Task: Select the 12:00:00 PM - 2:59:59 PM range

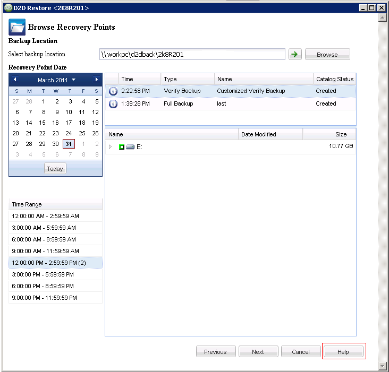Action: pyautogui.click(x=55, y=263)
